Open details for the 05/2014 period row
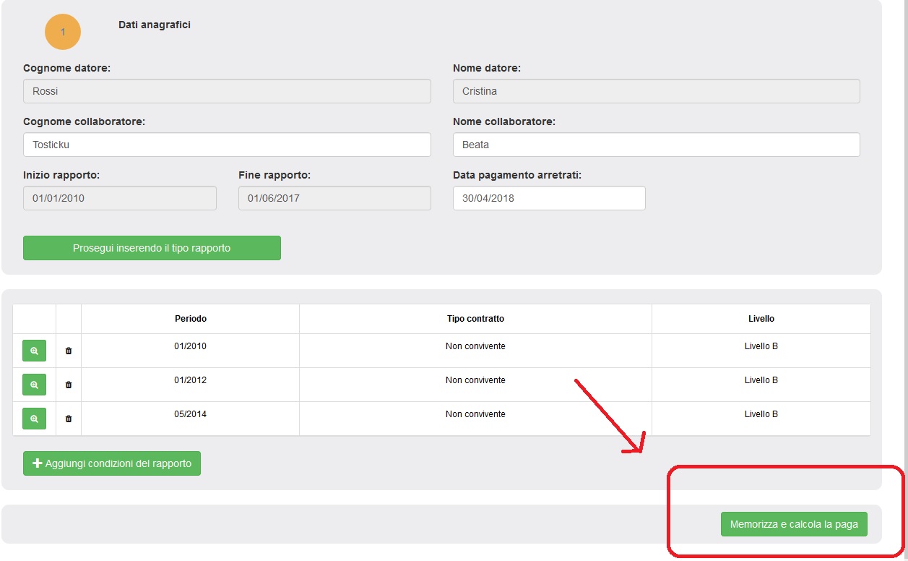 tap(34, 419)
